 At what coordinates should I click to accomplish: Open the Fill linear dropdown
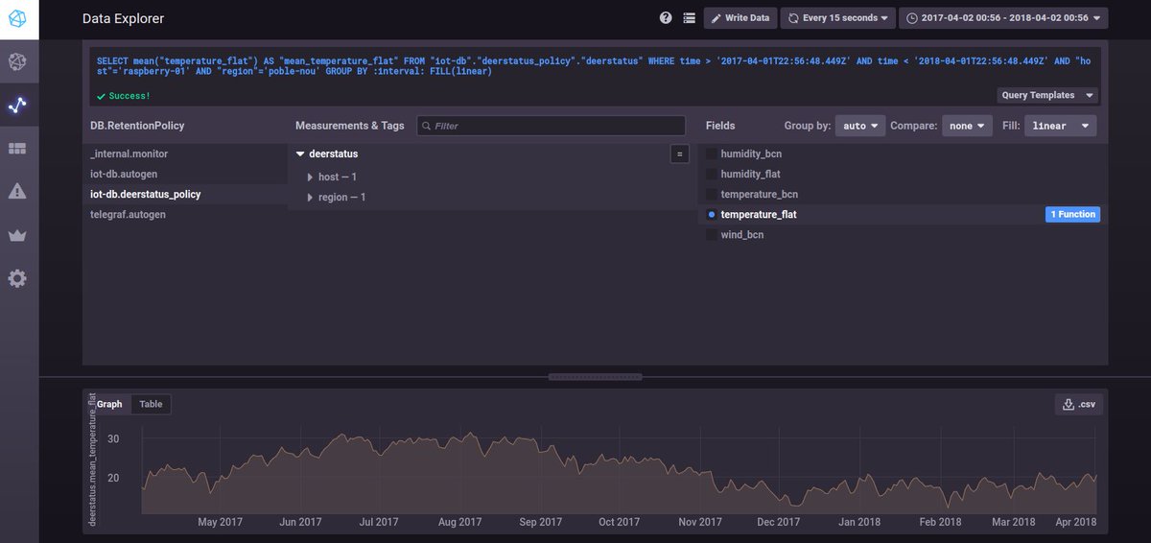1061,126
